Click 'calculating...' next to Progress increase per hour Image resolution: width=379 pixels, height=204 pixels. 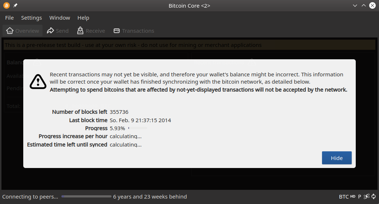pyautogui.click(x=126, y=136)
